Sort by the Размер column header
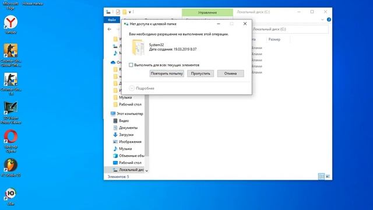Image resolution: width=373 pixels, height=210 pixels. tap(275, 40)
